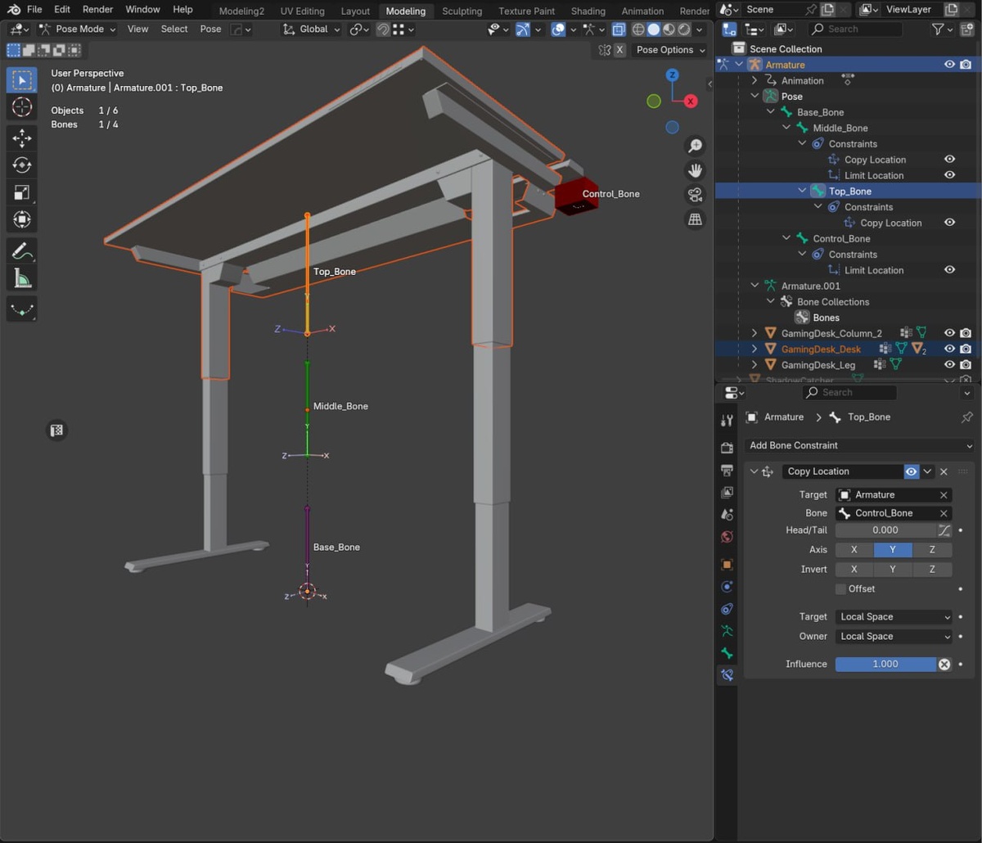Image resolution: width=982 pixels, height=843 pixels.
Task: Select the Annotate tool
Action: (22, 251)
